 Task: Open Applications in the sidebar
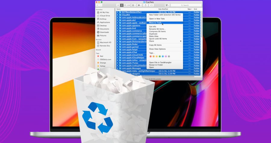(x=105, y=22)
